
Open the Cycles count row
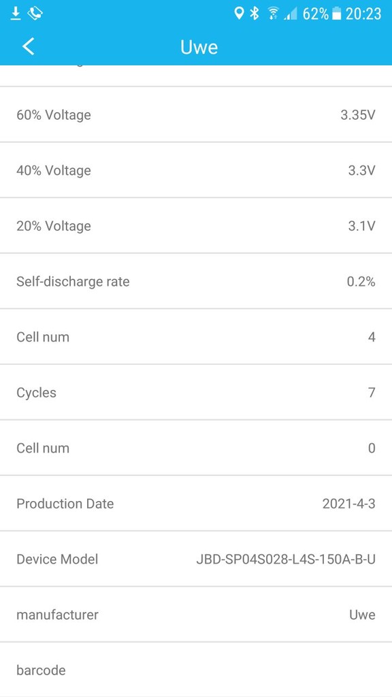(x=196, y=393)
